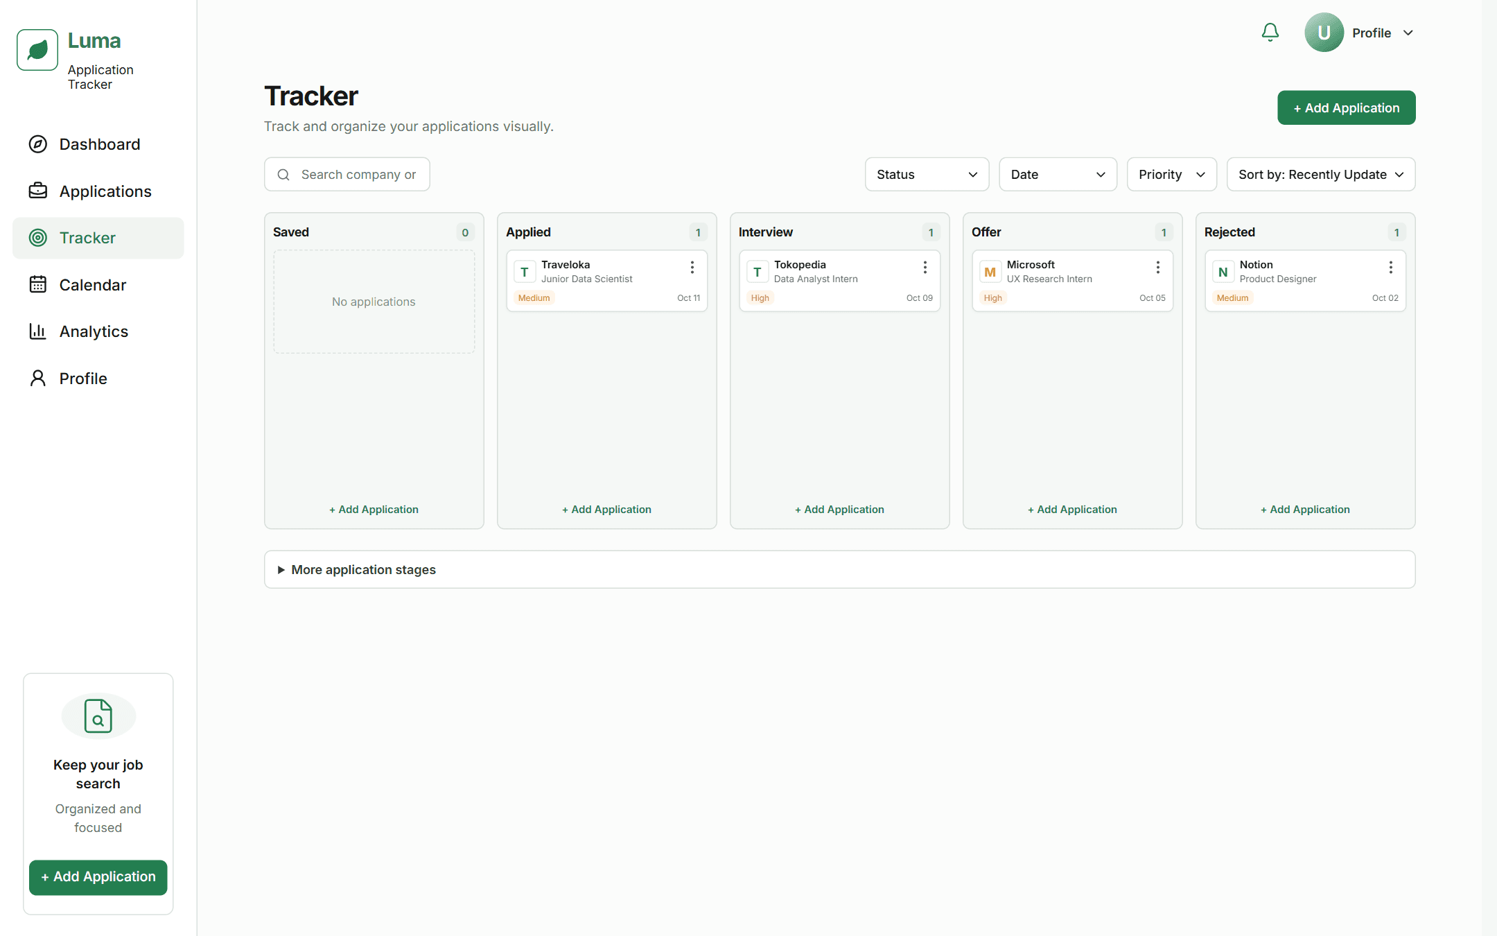1497x936 pixels.
Task: Click the Profile person icon in sidebar
Action: (x=38, y=378)
